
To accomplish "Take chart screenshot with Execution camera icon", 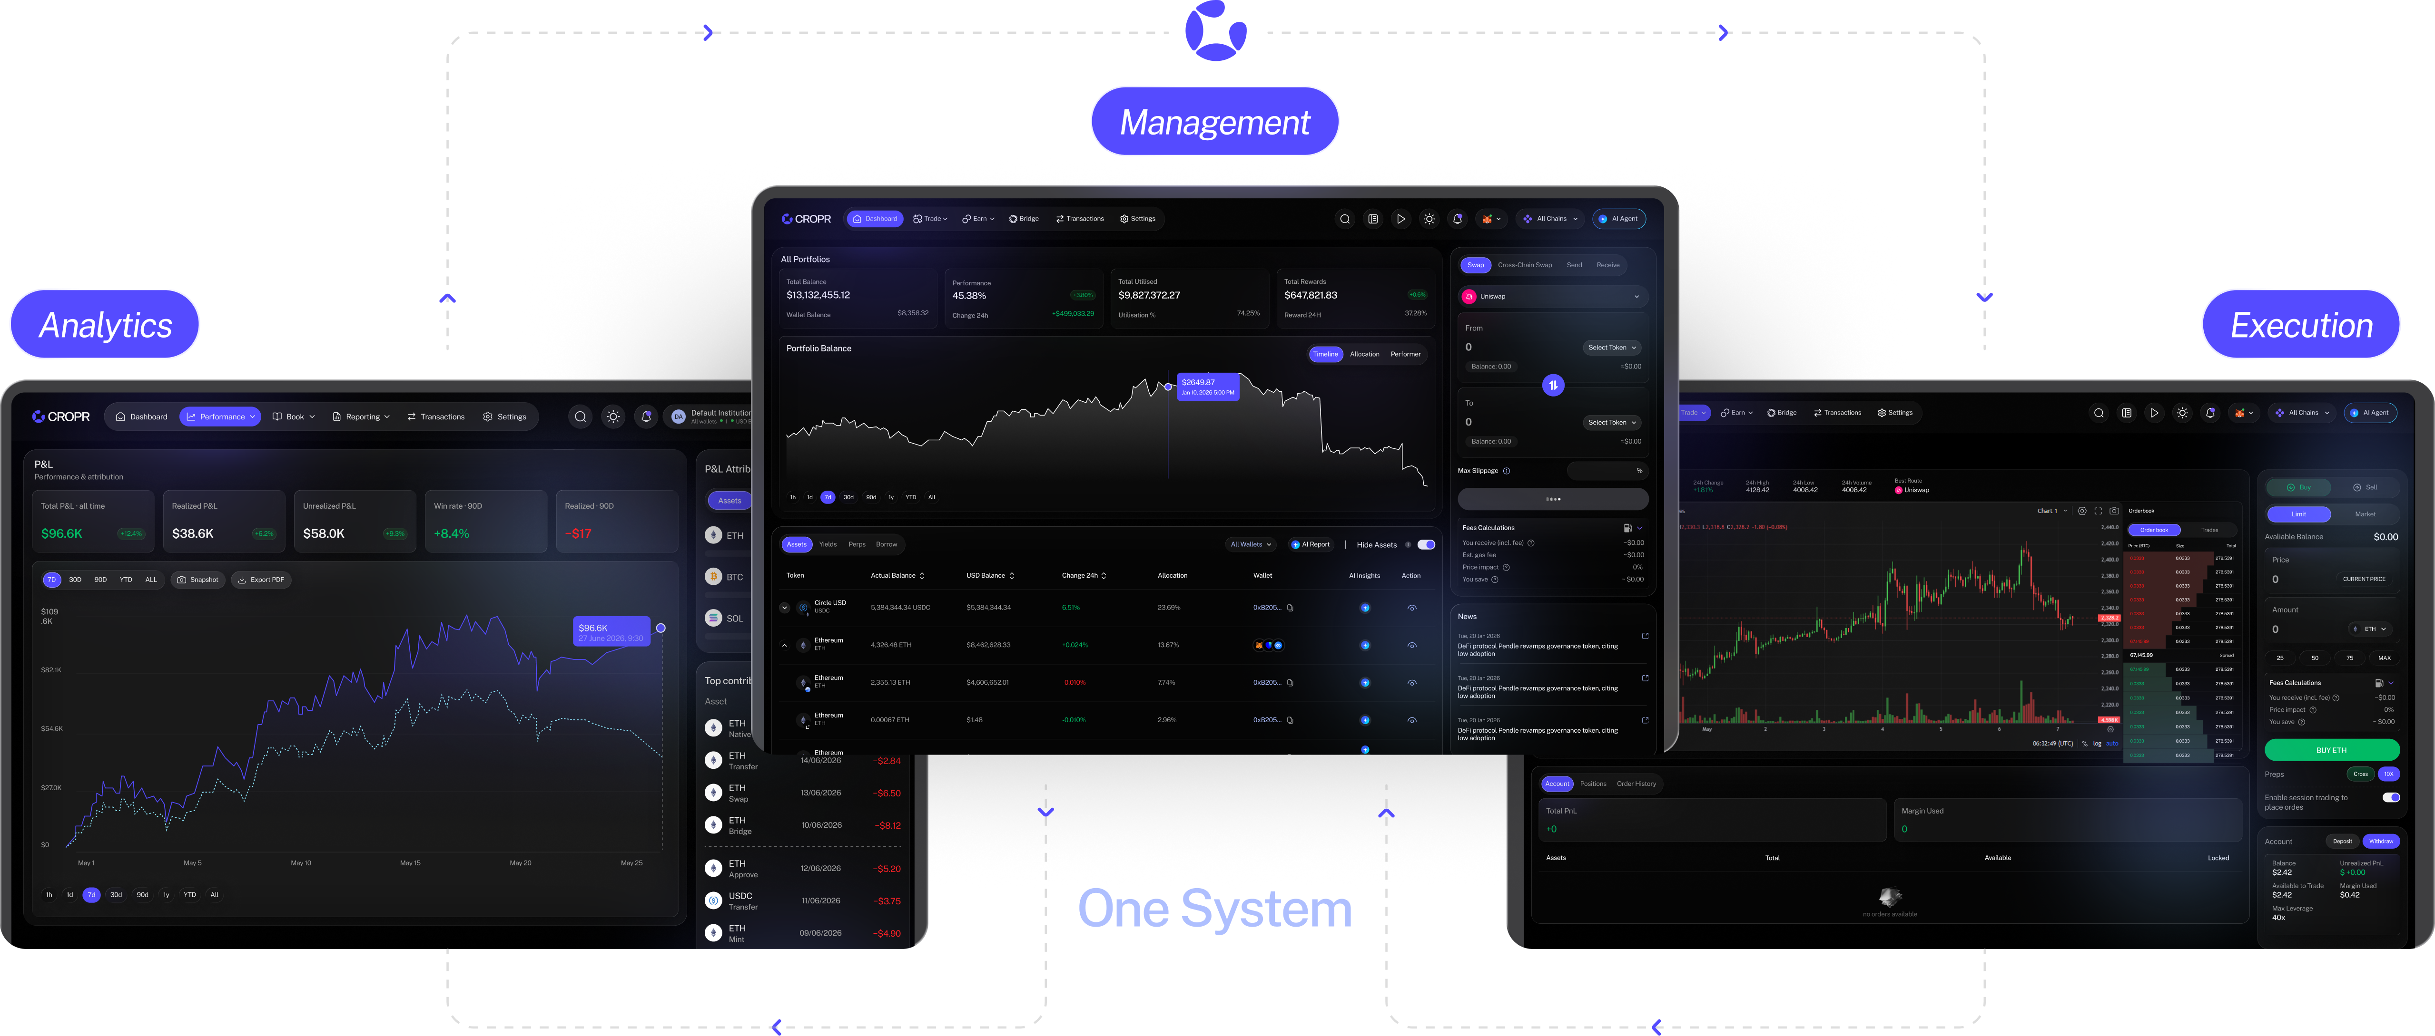I will [2114, 511].
